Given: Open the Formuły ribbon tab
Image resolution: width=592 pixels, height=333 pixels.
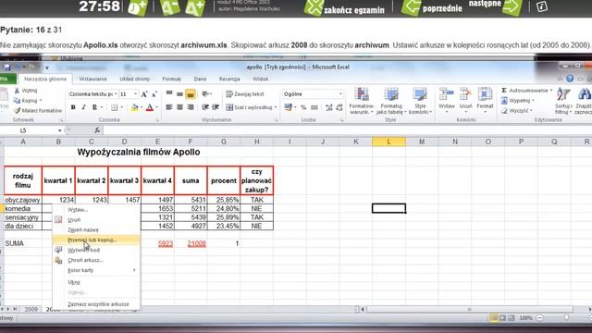Looking at the screenshot, I should (x=172, y=79).
